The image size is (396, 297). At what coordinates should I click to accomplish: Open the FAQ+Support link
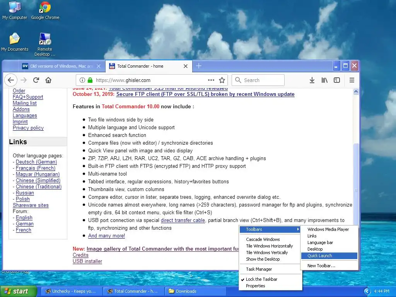[x=28, y=97]
